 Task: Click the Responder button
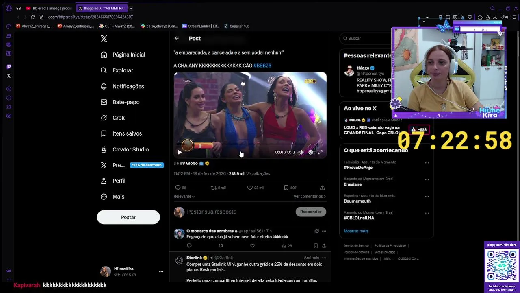pos(311,212)
